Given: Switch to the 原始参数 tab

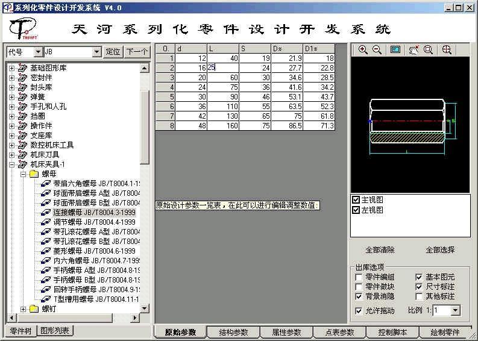Looking at the screenshot, I should tap(180, 332).
